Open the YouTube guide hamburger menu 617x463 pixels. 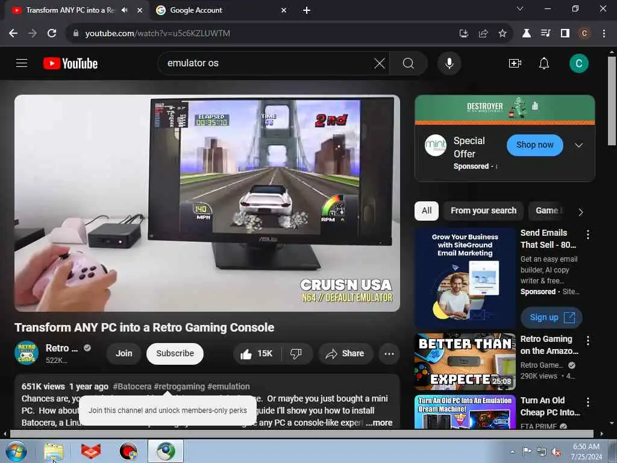click(x=22, y=63)
